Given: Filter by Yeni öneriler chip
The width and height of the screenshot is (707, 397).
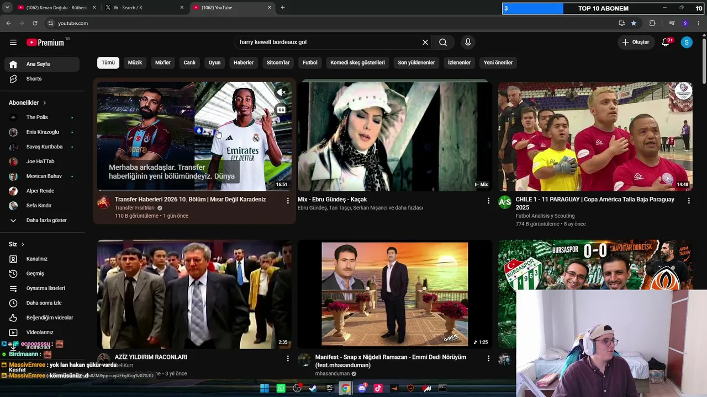Looking at the screenshot, I should tap(498, 62).
